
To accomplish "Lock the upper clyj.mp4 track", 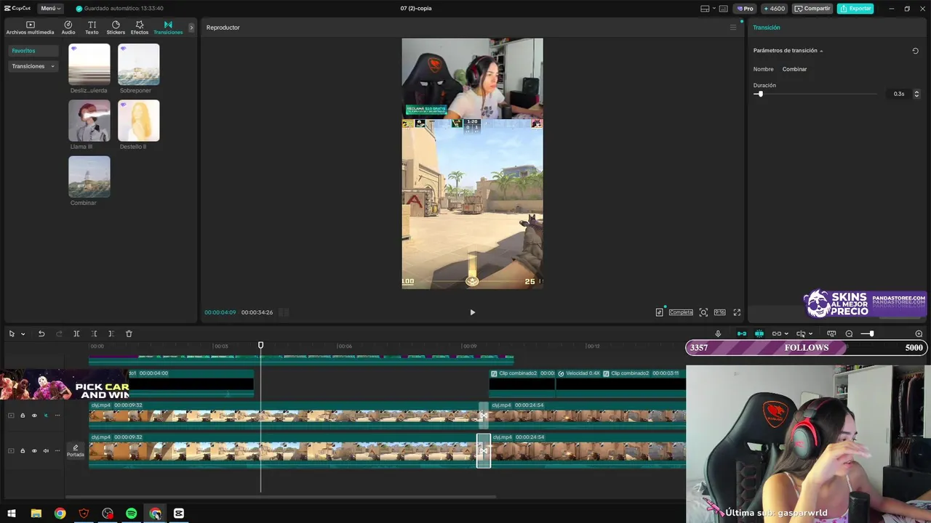I will (x=23, y=415).
